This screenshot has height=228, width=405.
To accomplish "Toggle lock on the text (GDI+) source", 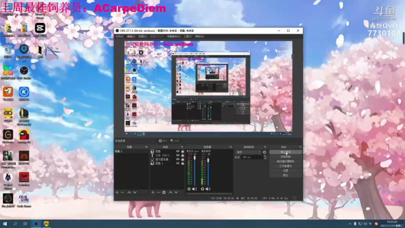I will coord(183,156).
